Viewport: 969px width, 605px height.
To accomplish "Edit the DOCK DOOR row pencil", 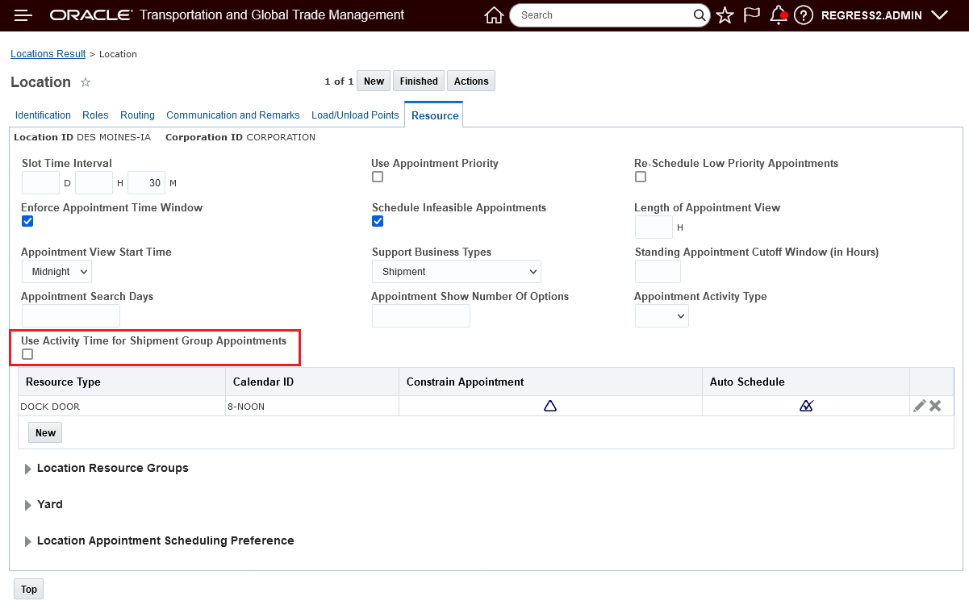I will [919, 406].
